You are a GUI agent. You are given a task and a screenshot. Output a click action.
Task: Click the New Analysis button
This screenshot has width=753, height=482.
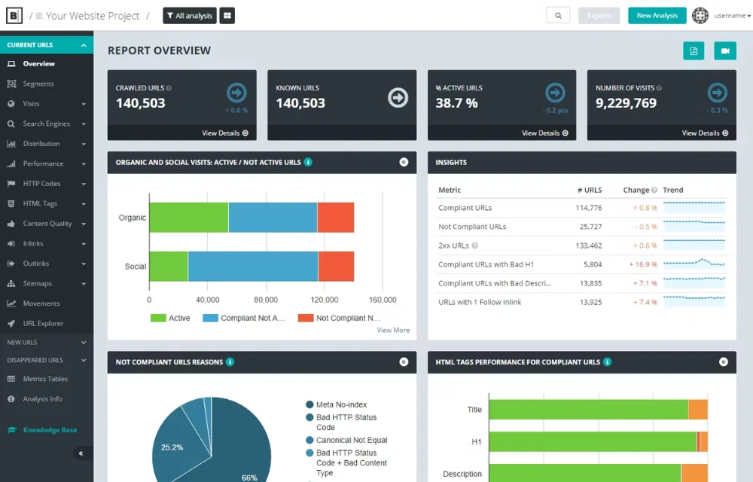tap(657, 15)
